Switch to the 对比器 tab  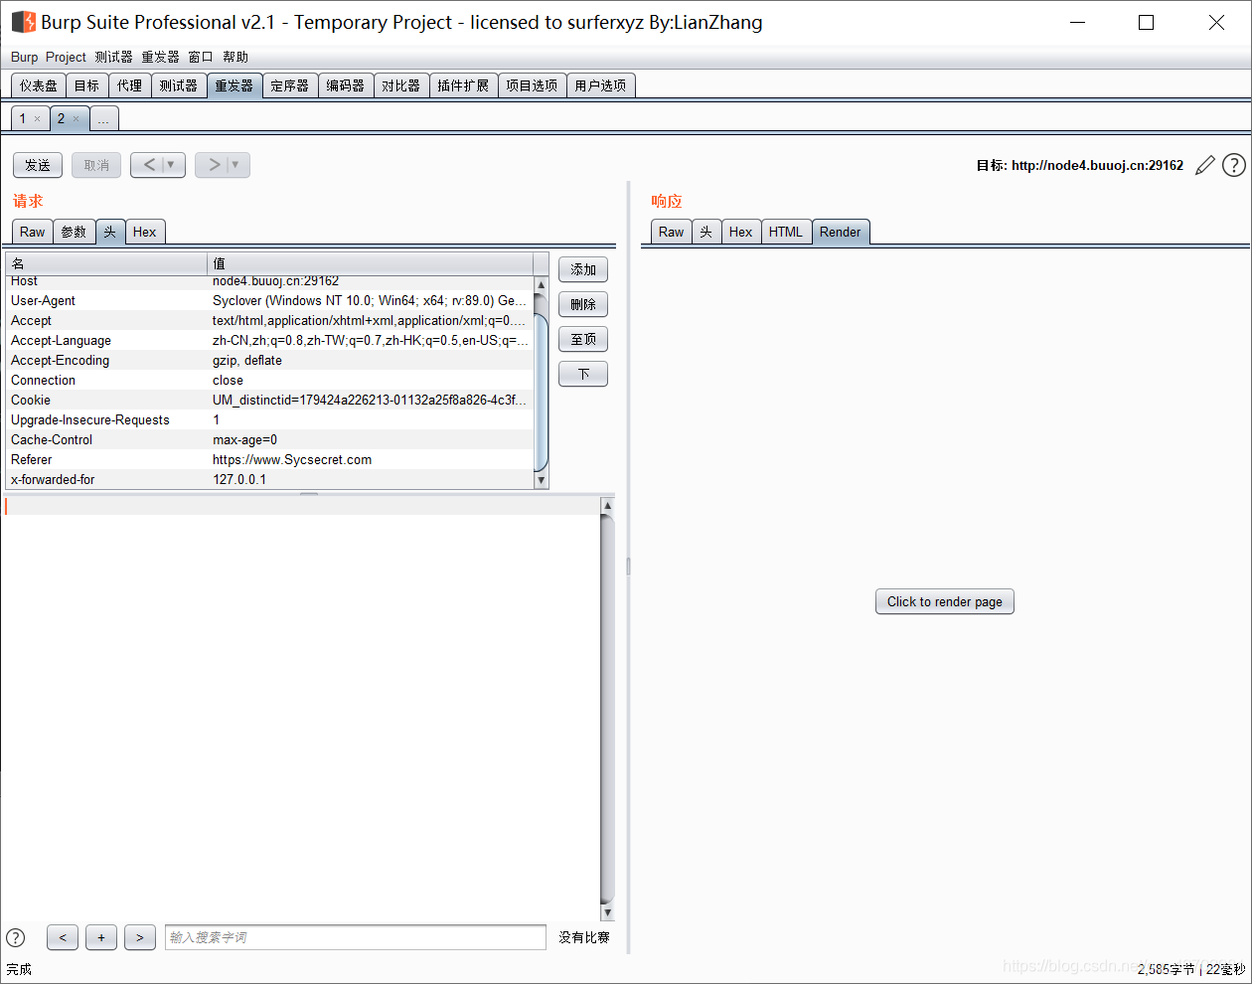click(x=401, y=85)
